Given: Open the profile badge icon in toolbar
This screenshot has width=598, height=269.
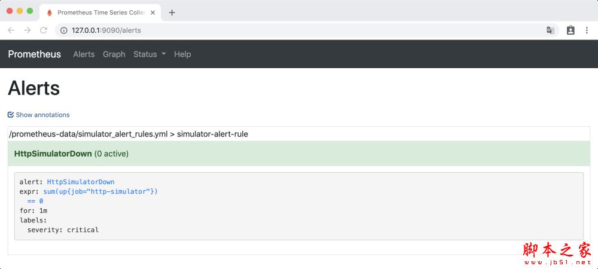Looking at the screenshot, I should [570, 30].
